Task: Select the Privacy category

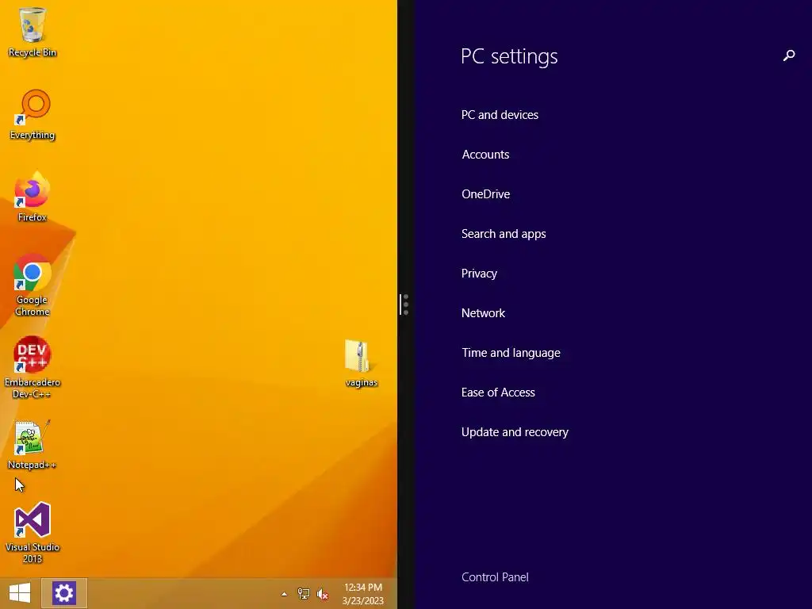Action: click(479, 274)
